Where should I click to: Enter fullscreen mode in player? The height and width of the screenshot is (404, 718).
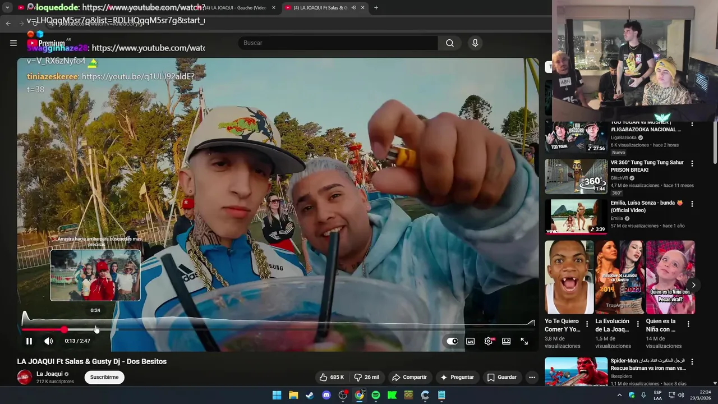pos(524,341)
